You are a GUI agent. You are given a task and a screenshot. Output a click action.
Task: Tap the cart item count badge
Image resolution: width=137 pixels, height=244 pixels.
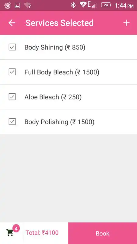(16, 228)
